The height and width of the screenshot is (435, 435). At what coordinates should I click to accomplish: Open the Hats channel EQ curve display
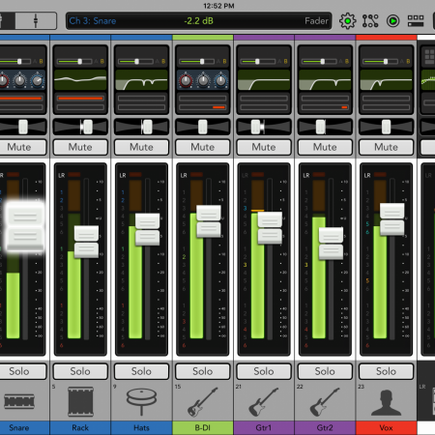(x=141, y=80)
